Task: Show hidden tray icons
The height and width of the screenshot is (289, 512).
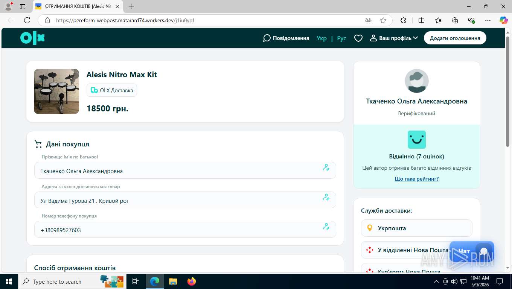Action: (436, 281)
